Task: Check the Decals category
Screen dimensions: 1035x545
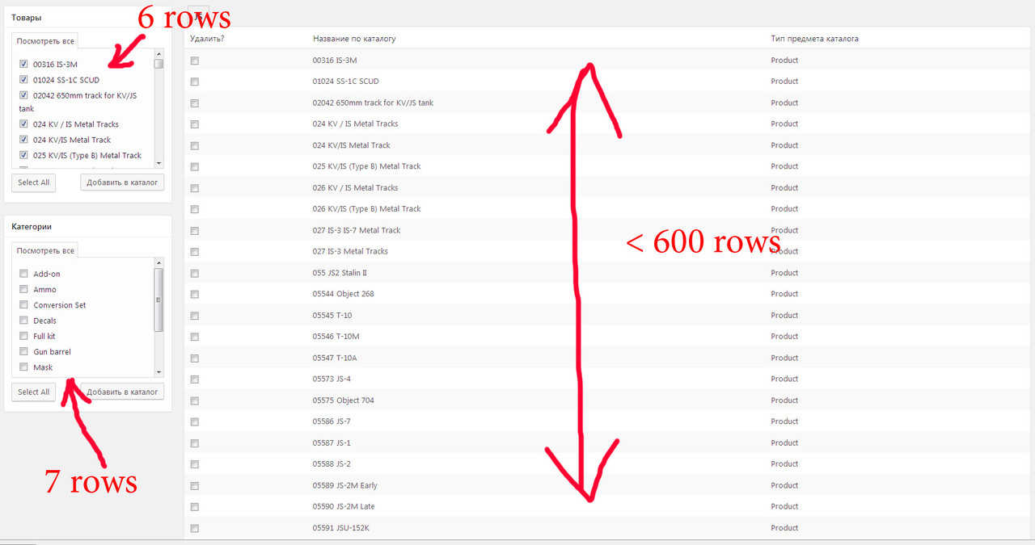Action: click(24, 321)
